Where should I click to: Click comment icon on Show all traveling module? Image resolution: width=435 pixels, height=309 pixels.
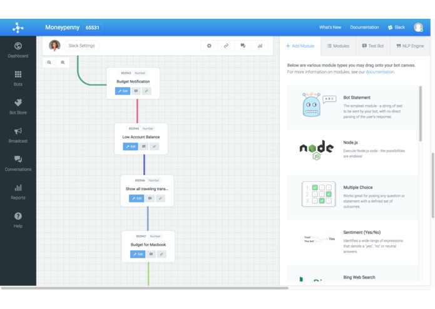click(x=150, y=198)
